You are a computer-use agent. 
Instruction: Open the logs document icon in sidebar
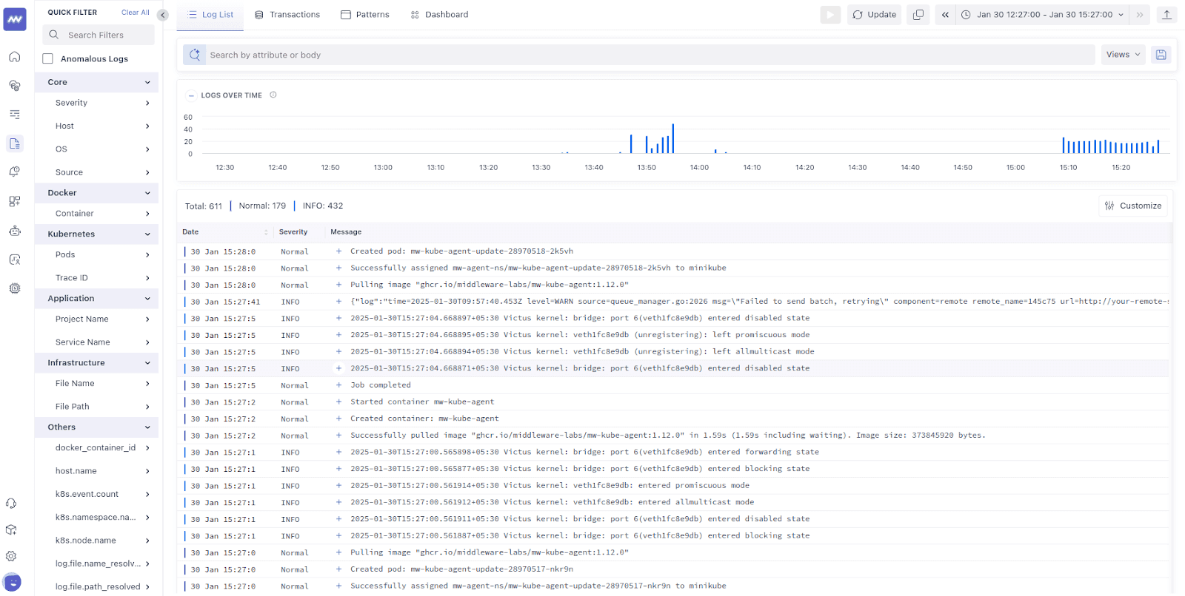(x=15, y=143)
